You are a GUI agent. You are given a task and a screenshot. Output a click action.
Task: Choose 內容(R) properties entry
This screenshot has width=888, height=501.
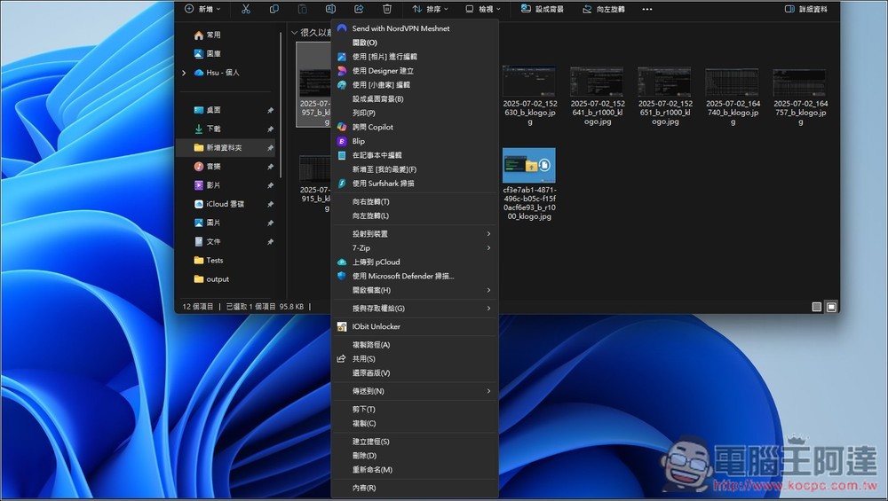pos(415,488)
